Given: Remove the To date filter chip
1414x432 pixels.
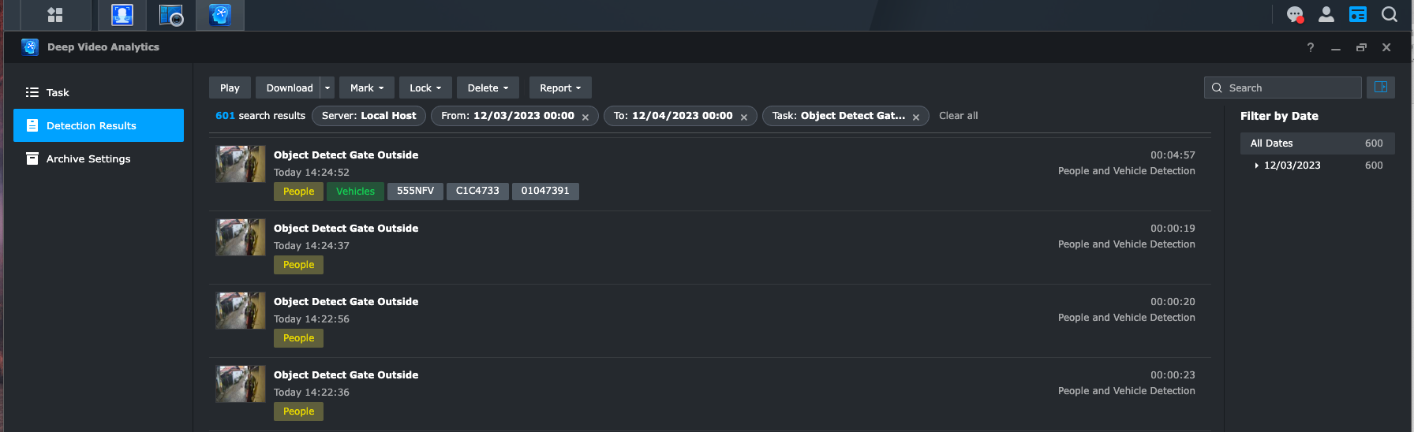Looking at the screenshot, I should [744, 117].
